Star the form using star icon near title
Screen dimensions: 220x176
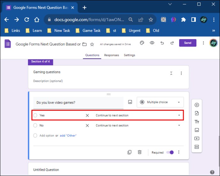tap(92, 44)
